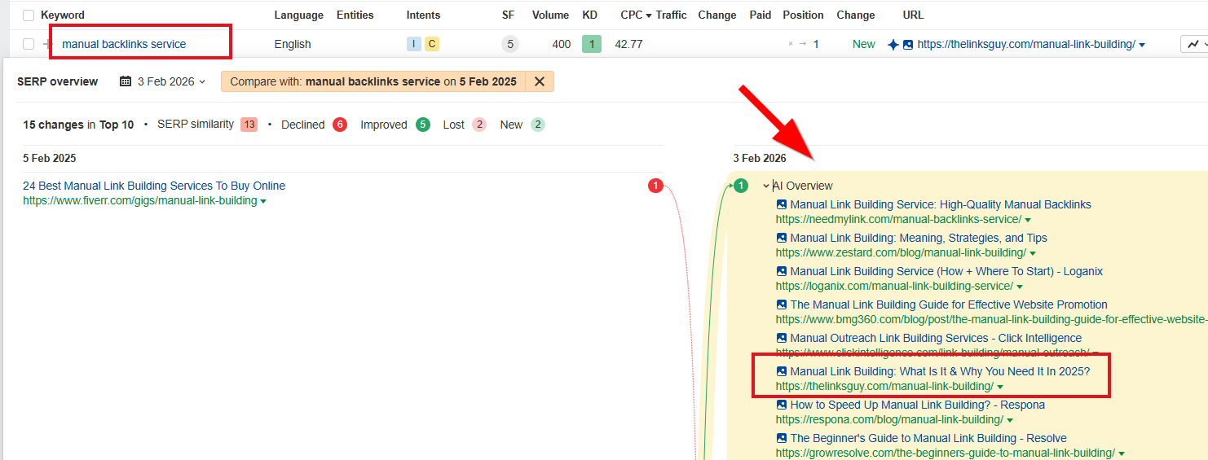Close the Compare with banner
The height and width of the screenshot is (460, 1208).
pyautogui.click(x=540, y=81)
